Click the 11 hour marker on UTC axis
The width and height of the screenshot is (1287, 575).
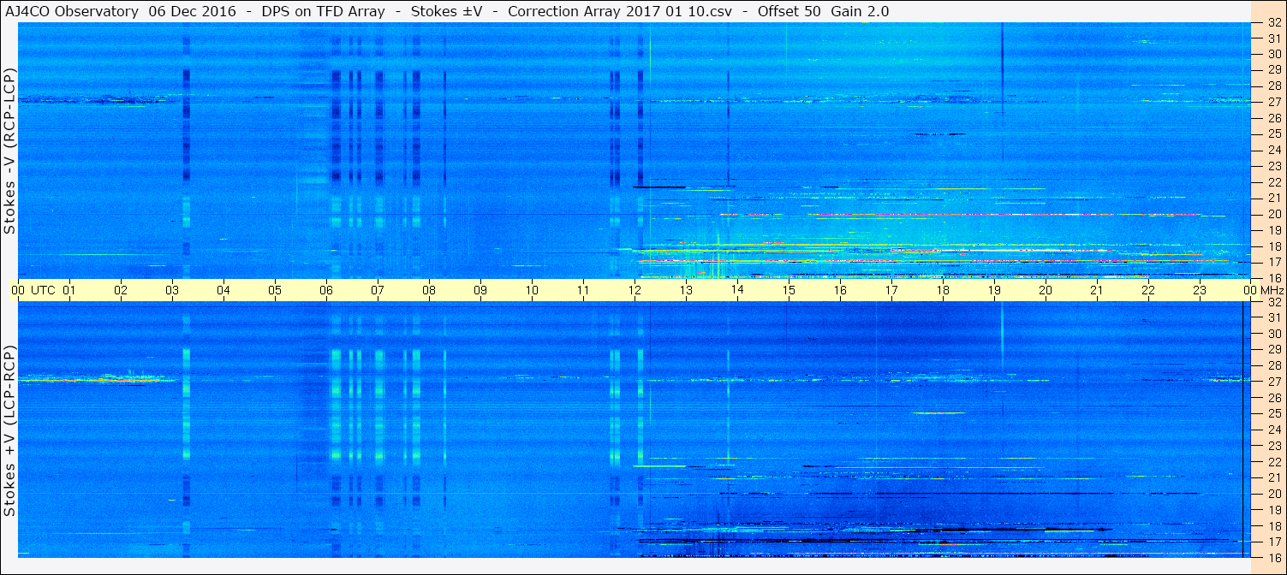pos(583,290)
